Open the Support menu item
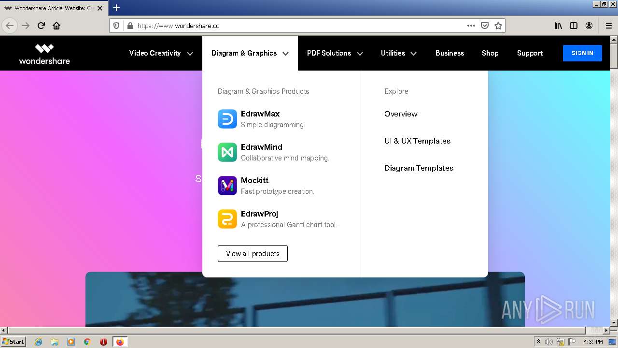Viewport: 618px width, 348px height. 530,53
